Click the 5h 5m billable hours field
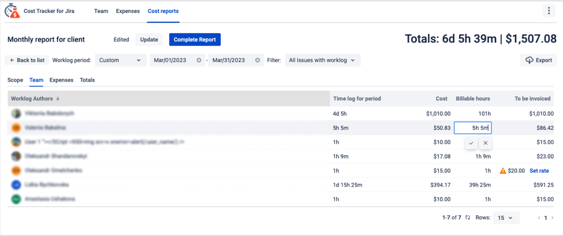This screenshot has height=236, width=563. (x=473, y=128)
